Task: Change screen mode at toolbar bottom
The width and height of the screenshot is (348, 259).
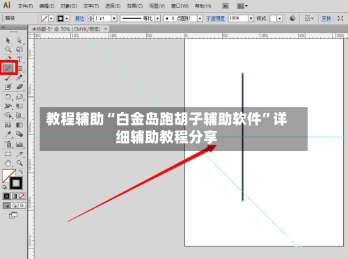Action: click(x=13, y=215)
